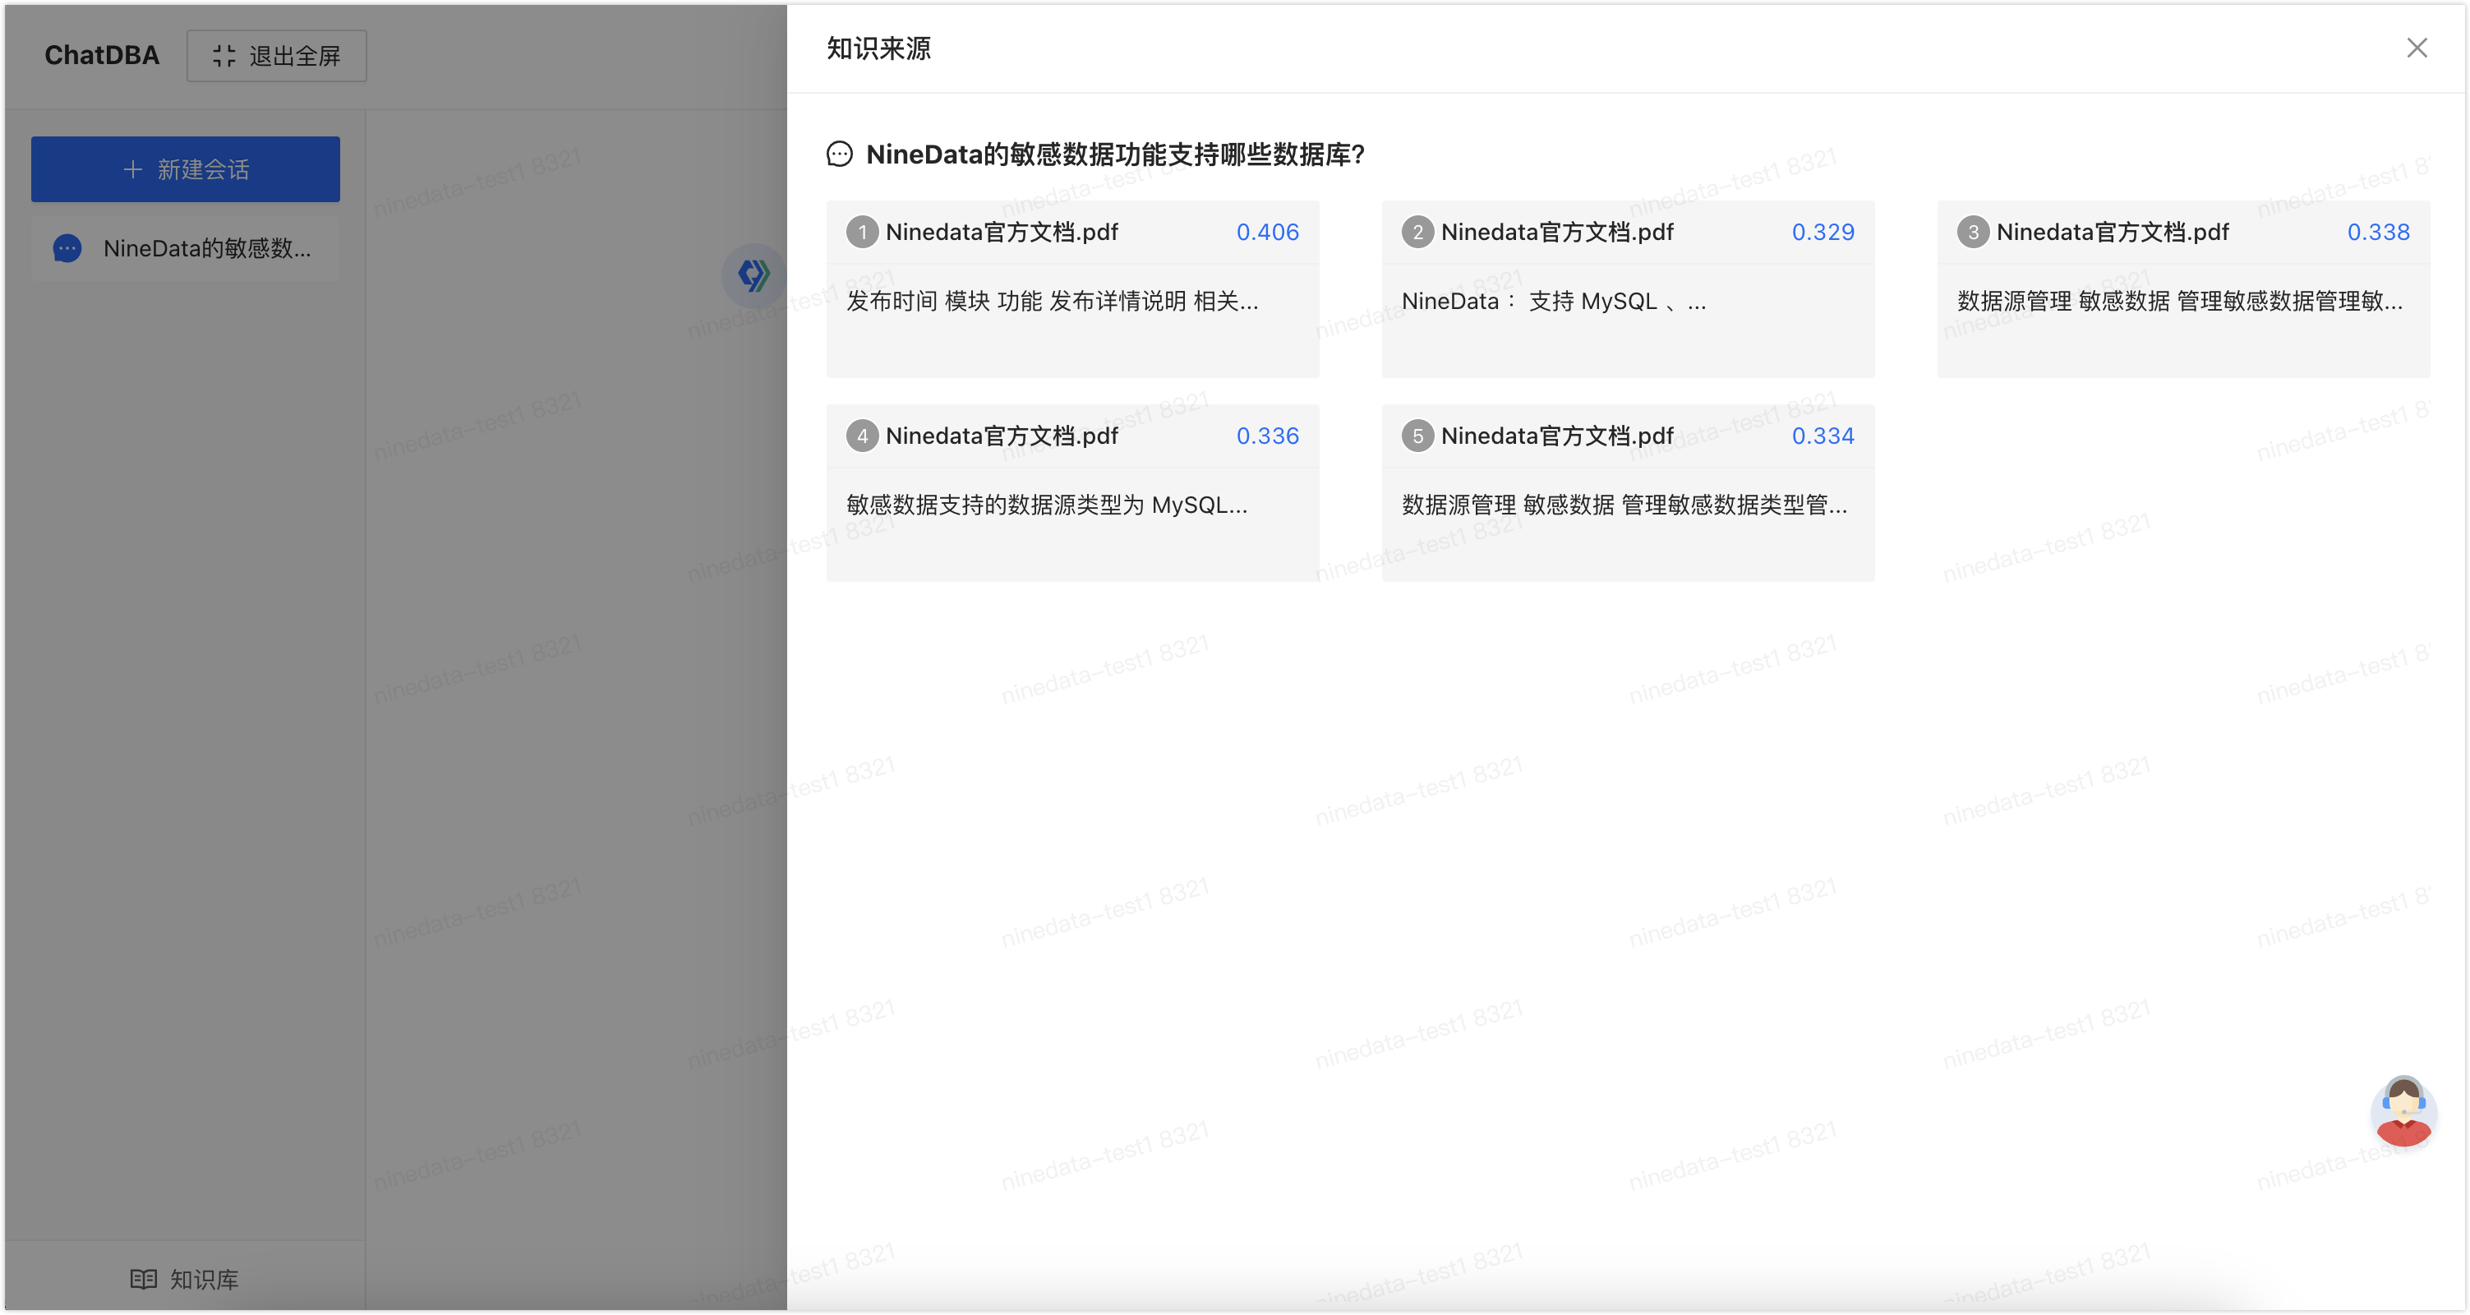Click snippet 敏感数据支持的数据源类型为 MySQL...
The image size is (2470, 1315).
coord(1047,505)
